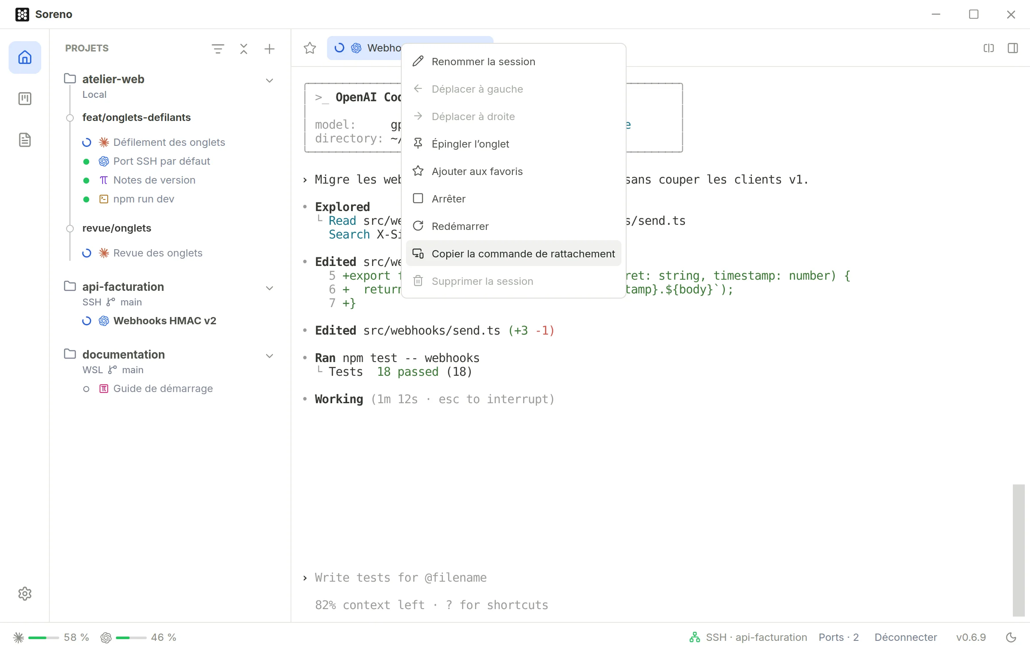Click the atelier-web folder icon

click(70, 79)
